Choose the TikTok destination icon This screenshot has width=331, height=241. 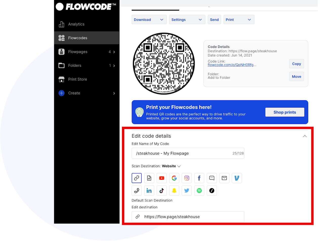pos(162,191)
